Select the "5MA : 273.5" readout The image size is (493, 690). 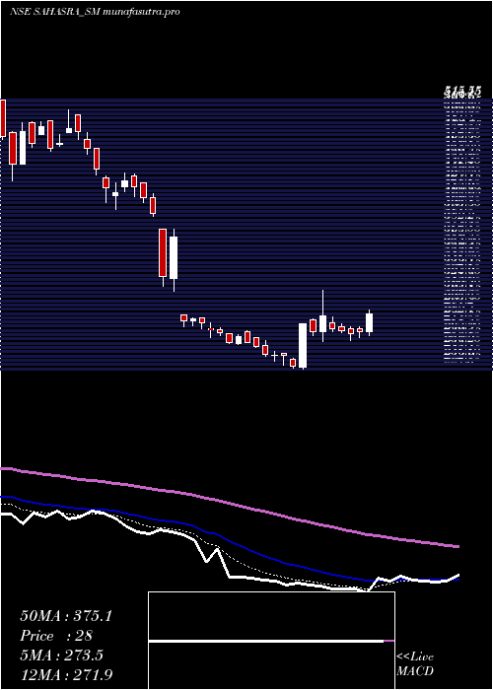[61, 655]
